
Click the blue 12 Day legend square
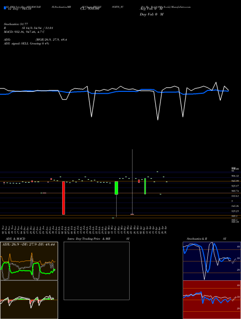click(x=5, y=8)
